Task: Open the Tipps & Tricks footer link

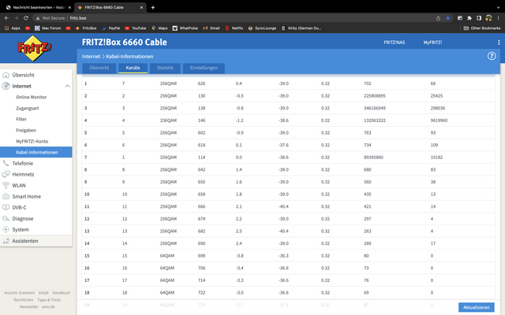Action: click(x=49, y=300)
